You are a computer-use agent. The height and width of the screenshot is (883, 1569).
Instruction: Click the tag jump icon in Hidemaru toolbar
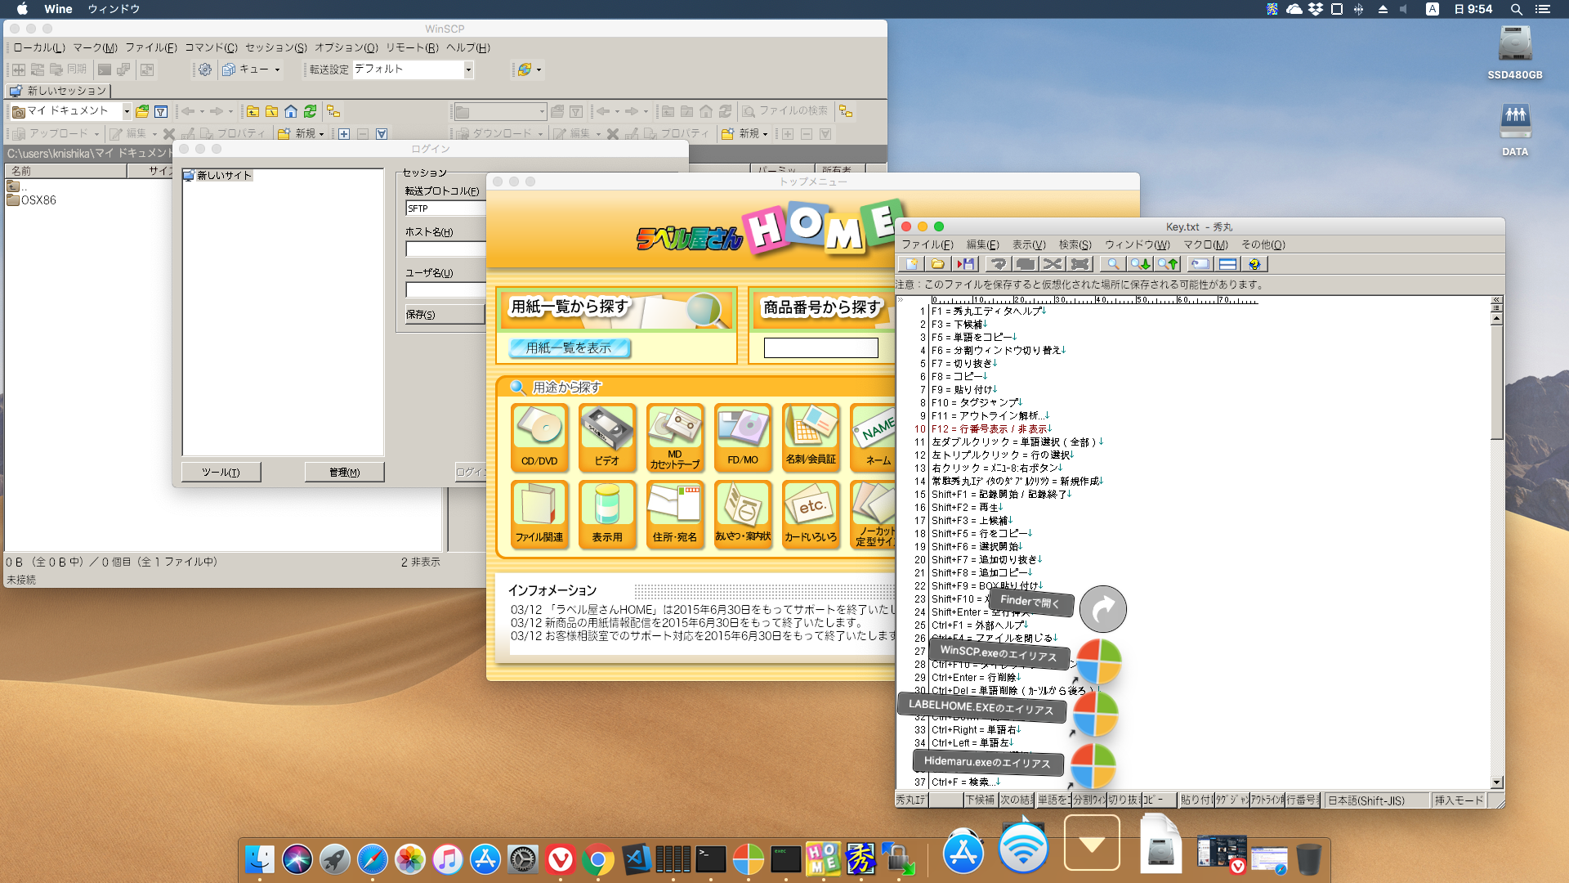click(1200, 264)
